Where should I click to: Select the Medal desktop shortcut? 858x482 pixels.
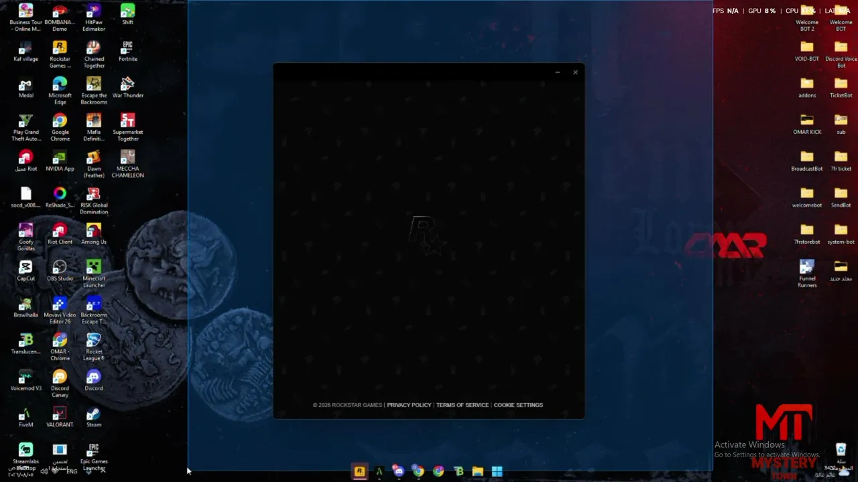[25, 88]
